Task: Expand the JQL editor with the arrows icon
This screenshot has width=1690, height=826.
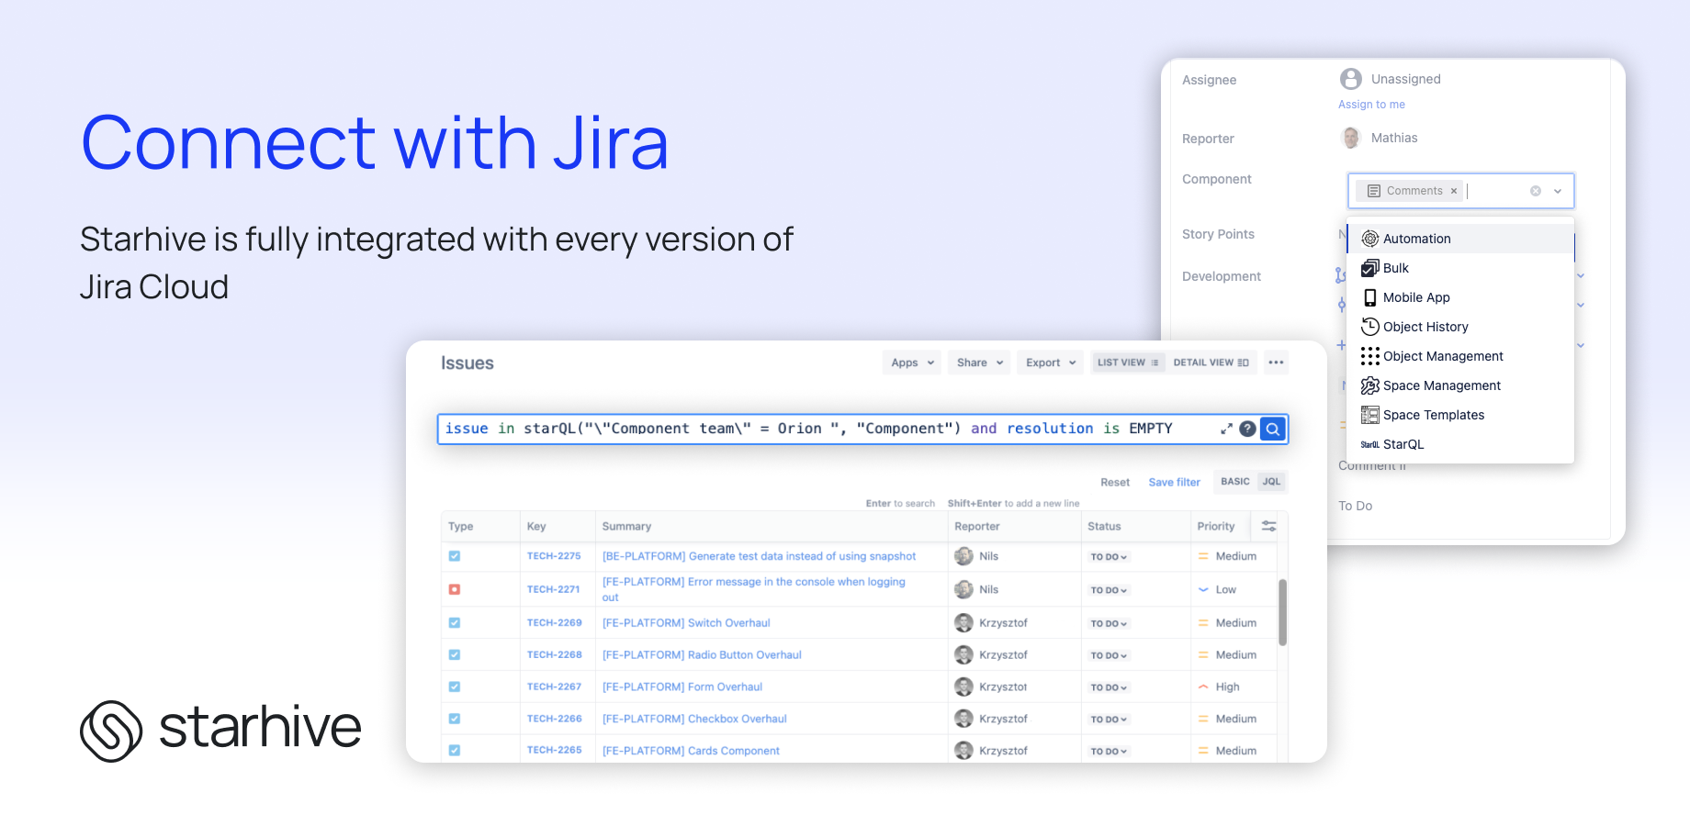Action: point(1226,429)
